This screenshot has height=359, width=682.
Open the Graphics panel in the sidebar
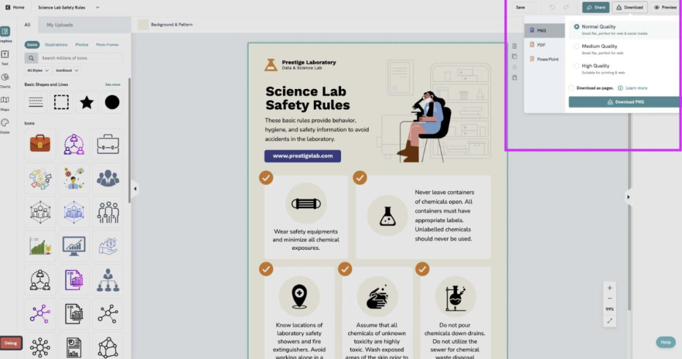pos(5,32)
